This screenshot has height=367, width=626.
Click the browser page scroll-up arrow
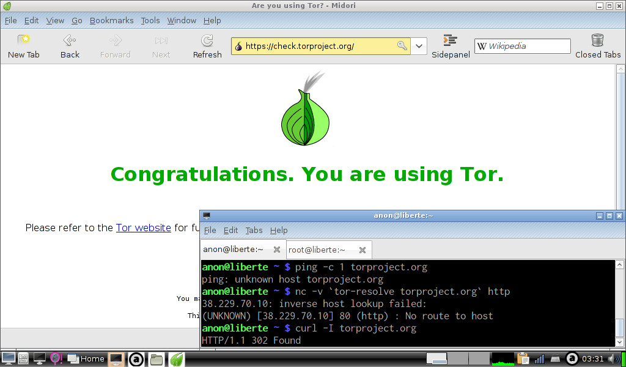620,69
